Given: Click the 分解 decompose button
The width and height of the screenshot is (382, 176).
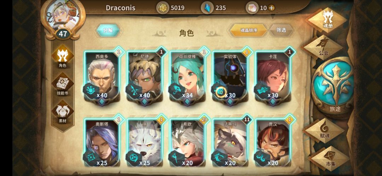Looking at the screenshot, I should click(108, 30).
